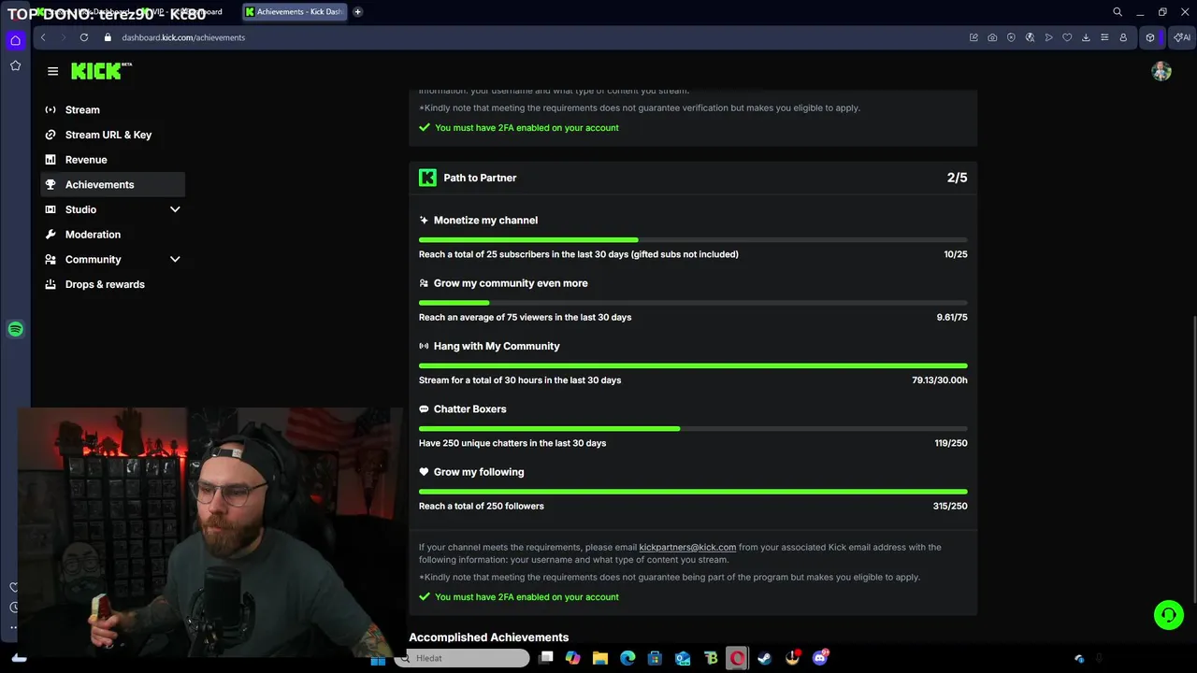Open a new tab with the plus button

357,12
